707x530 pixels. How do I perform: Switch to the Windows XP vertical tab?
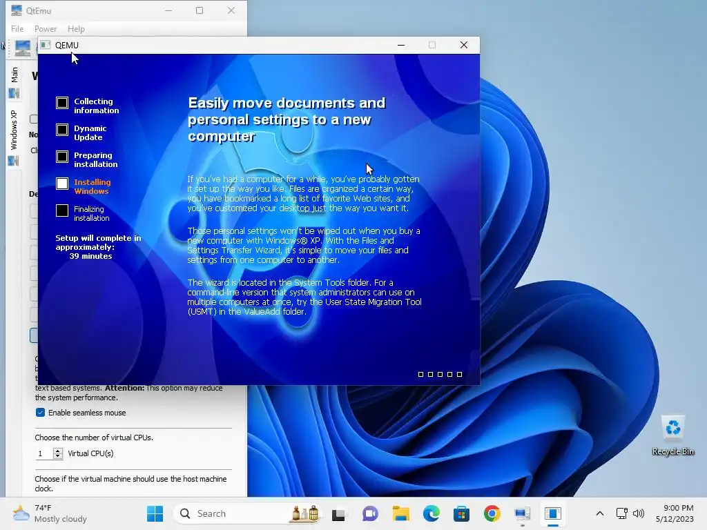pos(14,130)
